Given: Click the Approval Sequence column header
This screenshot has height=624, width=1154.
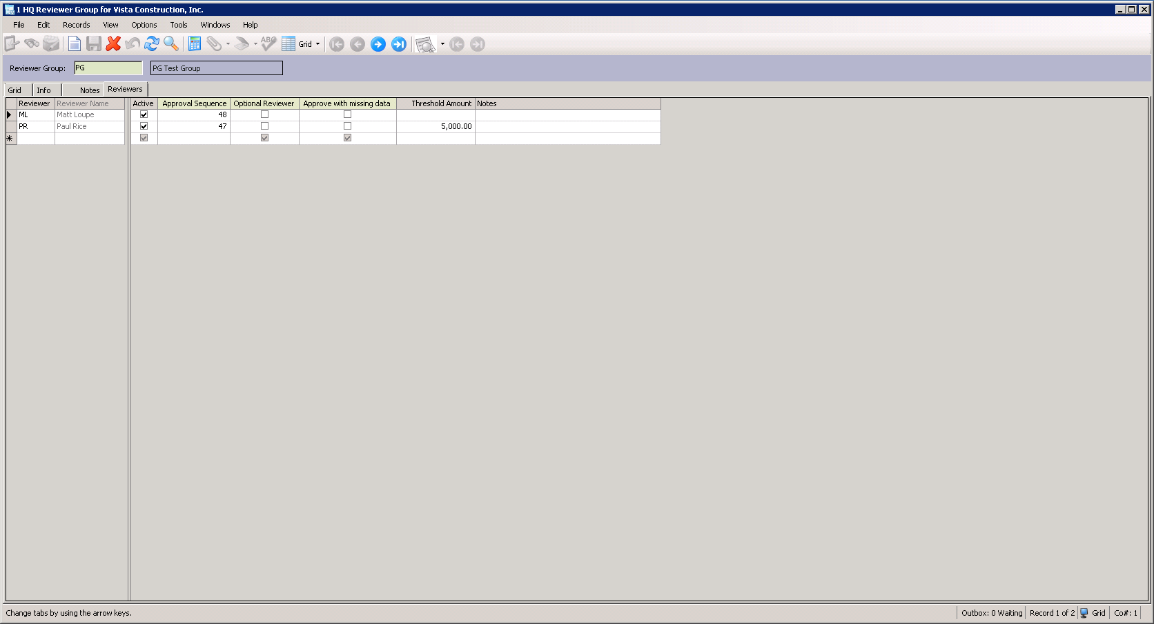Looking at the screenshot, I should click(x=194, y=103).
